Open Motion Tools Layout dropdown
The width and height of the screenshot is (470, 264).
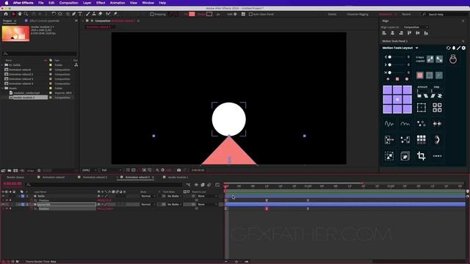417,48
